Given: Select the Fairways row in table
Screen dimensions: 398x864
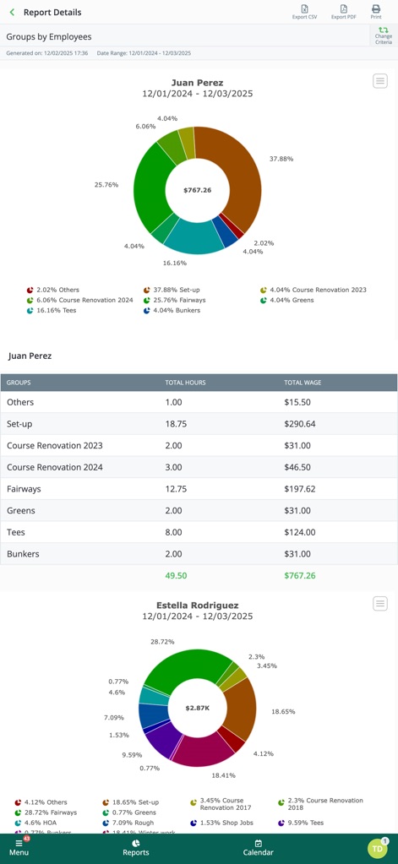Looking at the screenshot, I should tap(199, 489).
